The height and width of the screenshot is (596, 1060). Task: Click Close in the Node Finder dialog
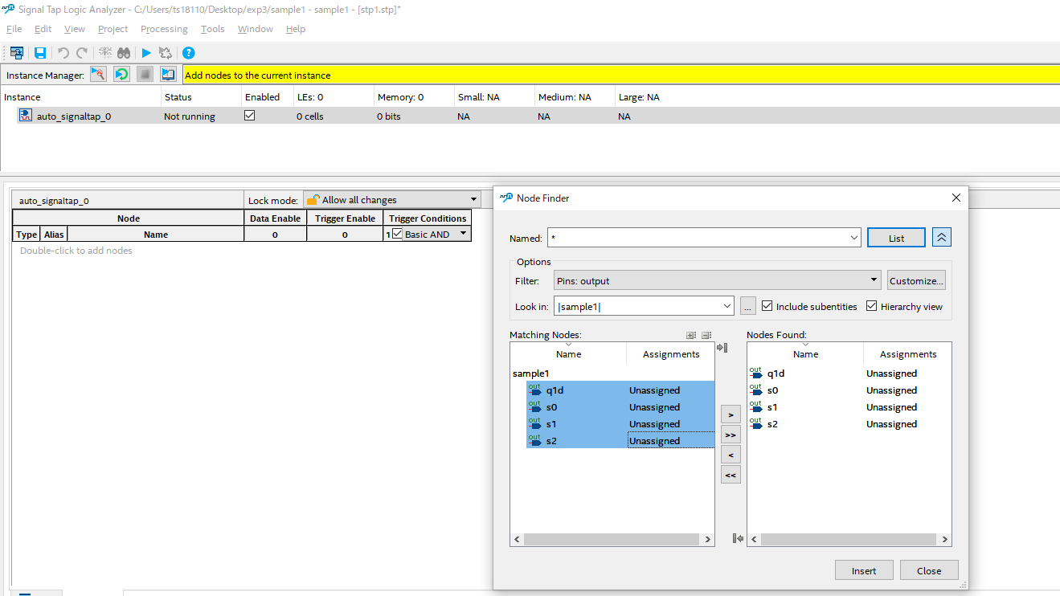(x=929, y=570)
